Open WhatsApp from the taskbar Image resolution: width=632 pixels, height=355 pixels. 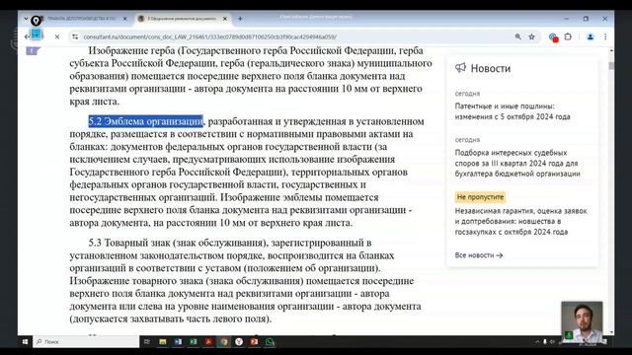tap(270, 342)
